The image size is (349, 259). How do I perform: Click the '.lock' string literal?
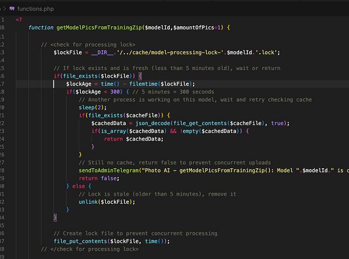268,52
